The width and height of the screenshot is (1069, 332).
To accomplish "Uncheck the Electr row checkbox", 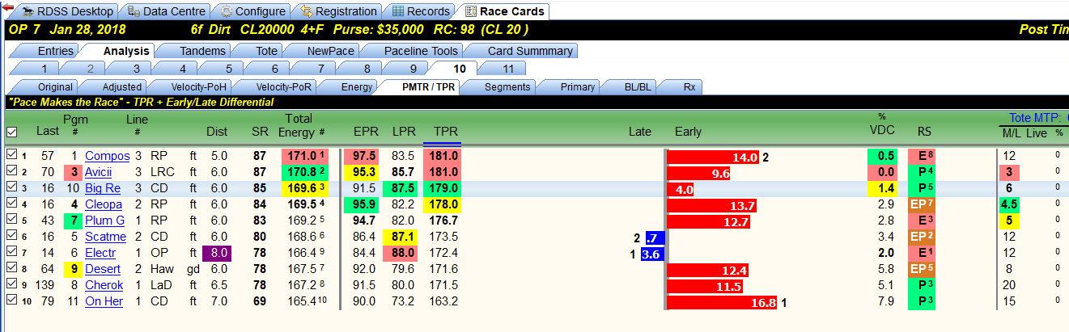I will [x=11, y=252].
